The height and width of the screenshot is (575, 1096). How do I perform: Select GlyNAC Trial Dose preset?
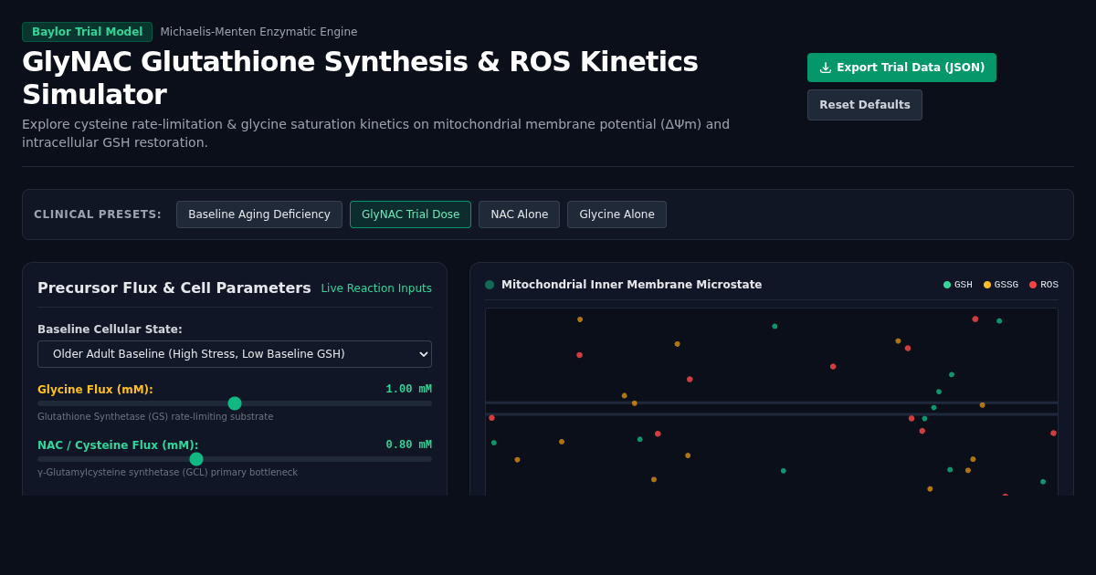[x=410, y=214]
